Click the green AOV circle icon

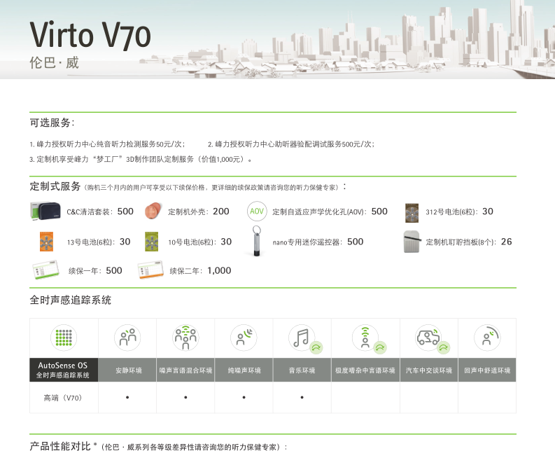(257, 211)
